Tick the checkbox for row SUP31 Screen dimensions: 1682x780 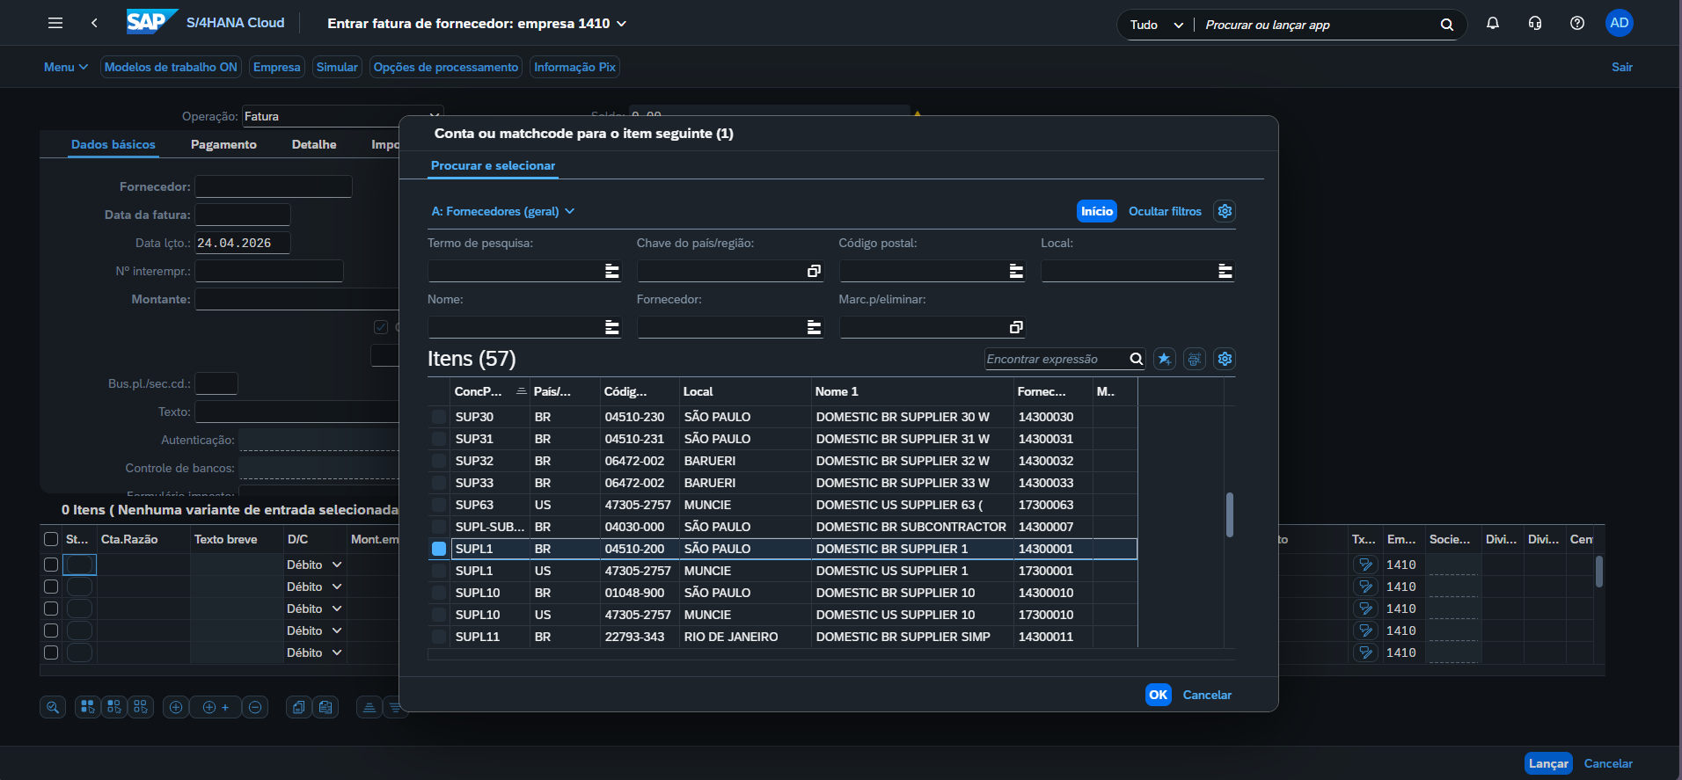(x=439, y=439)
